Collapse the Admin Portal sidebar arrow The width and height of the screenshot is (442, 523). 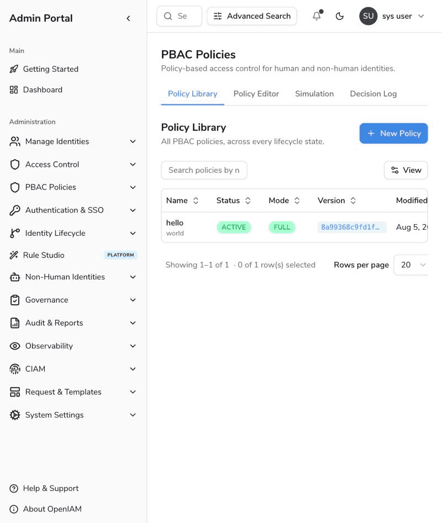tap(128, 18)
